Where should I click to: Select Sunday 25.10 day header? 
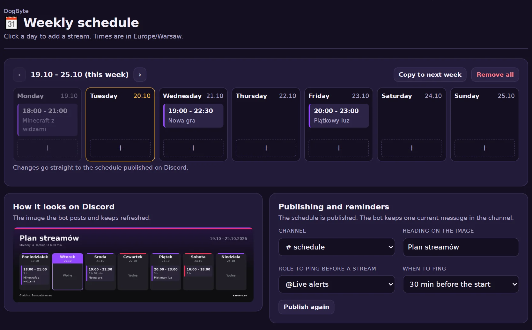click(484, 96)
